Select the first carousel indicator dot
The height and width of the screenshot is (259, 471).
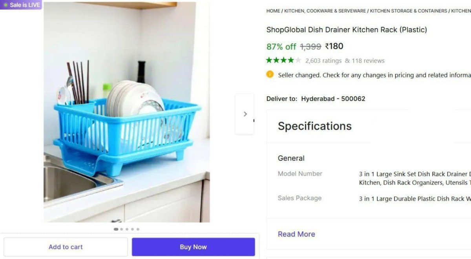tap(116, 229)
